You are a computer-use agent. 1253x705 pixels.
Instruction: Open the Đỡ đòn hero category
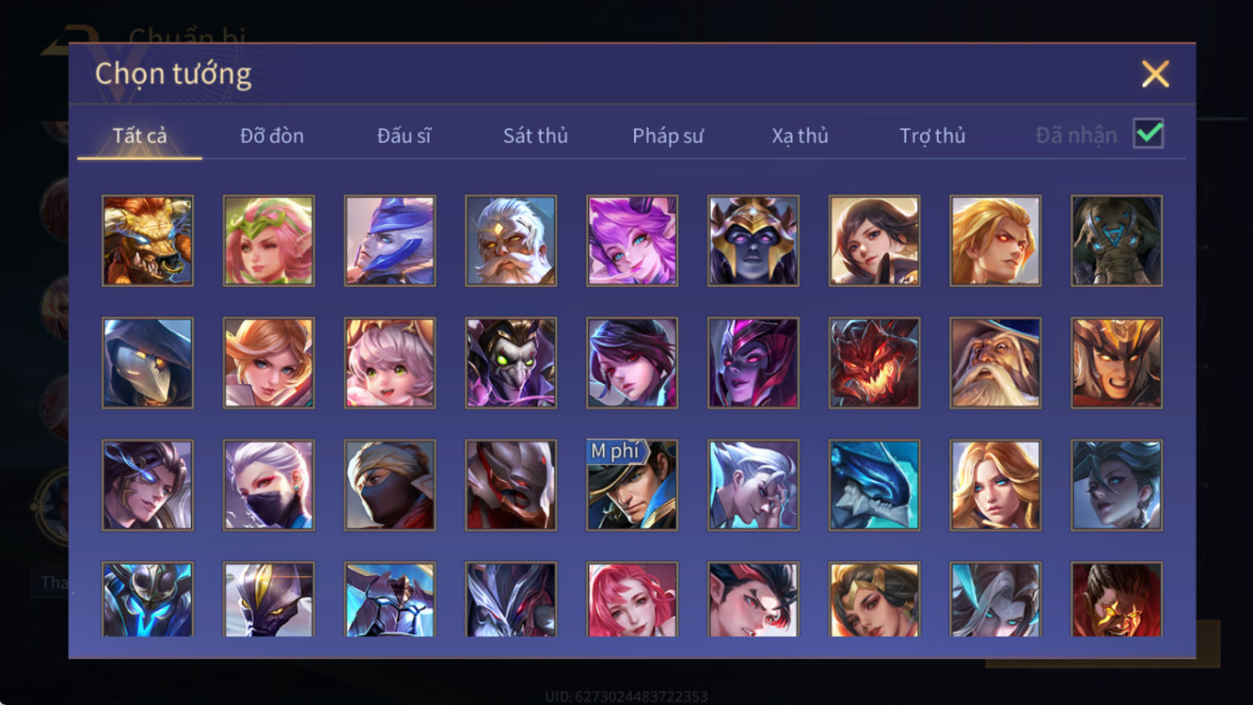[272, 135]
